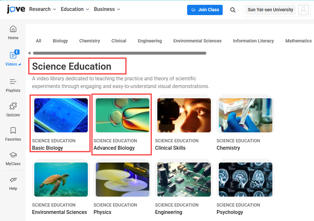Click the Help handshake icon

tap(13, 180)
